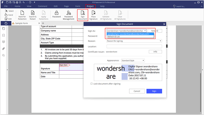Open the search sidebar panel
The height and width of the screenshot is (115, 204).
[4, 55]
